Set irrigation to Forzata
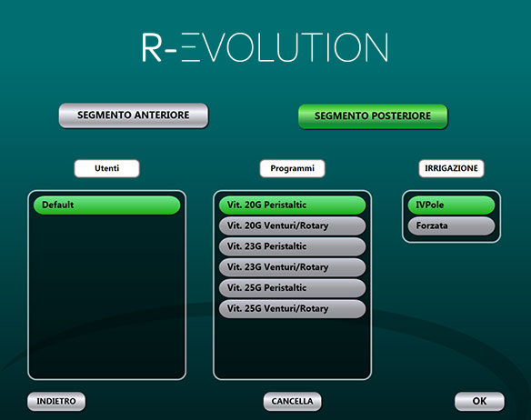 click(451, 226)
